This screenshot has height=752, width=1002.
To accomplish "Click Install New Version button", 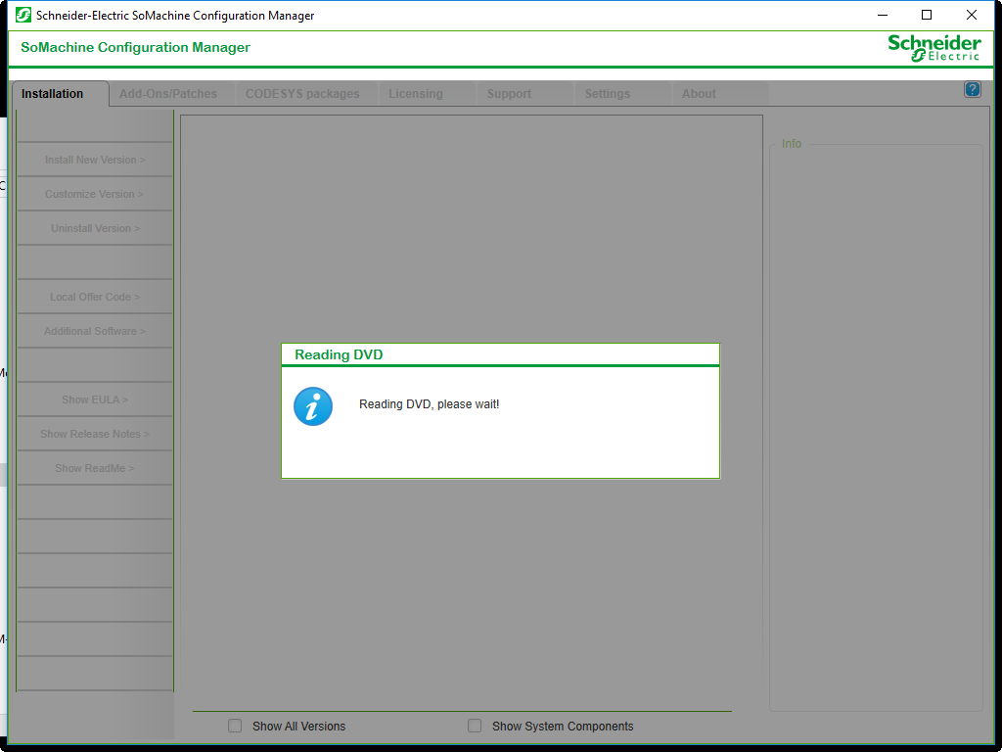I will (x=95, y=160).
